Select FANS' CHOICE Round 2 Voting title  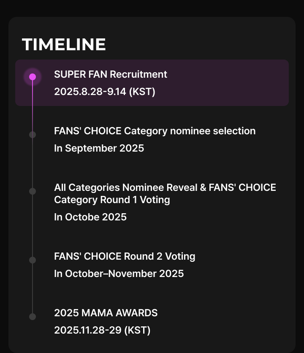point(125,256)
